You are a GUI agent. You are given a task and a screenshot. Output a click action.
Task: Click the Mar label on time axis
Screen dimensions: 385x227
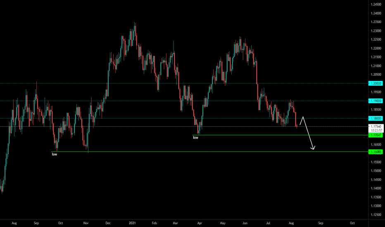pyautogui.click(x=175, y=223)
